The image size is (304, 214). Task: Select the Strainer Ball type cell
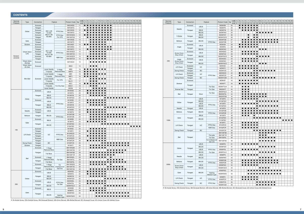pyautogui.click(x=179, y=89)
